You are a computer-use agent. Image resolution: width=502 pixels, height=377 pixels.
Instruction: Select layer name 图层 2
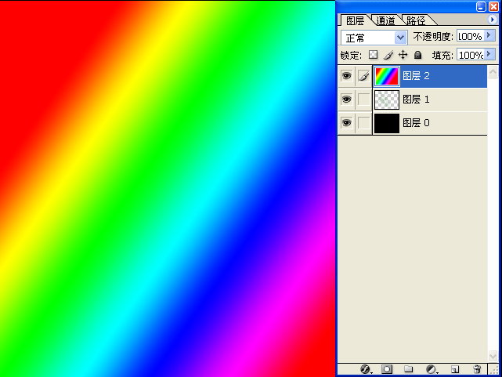pos(416,76)
